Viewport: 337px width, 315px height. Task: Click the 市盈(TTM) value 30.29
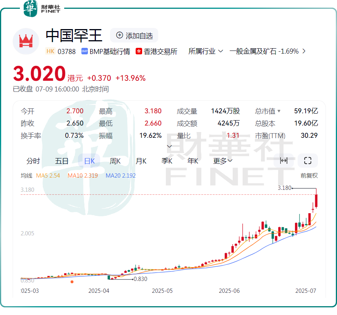(x=309, y=135)
